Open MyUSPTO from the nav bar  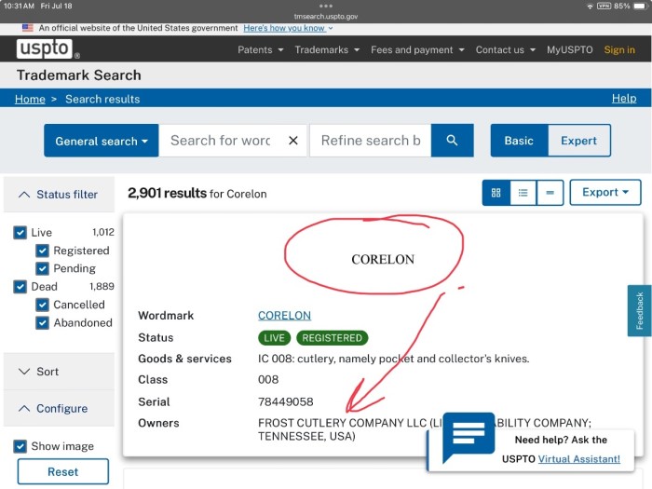(x=570, y=50)
